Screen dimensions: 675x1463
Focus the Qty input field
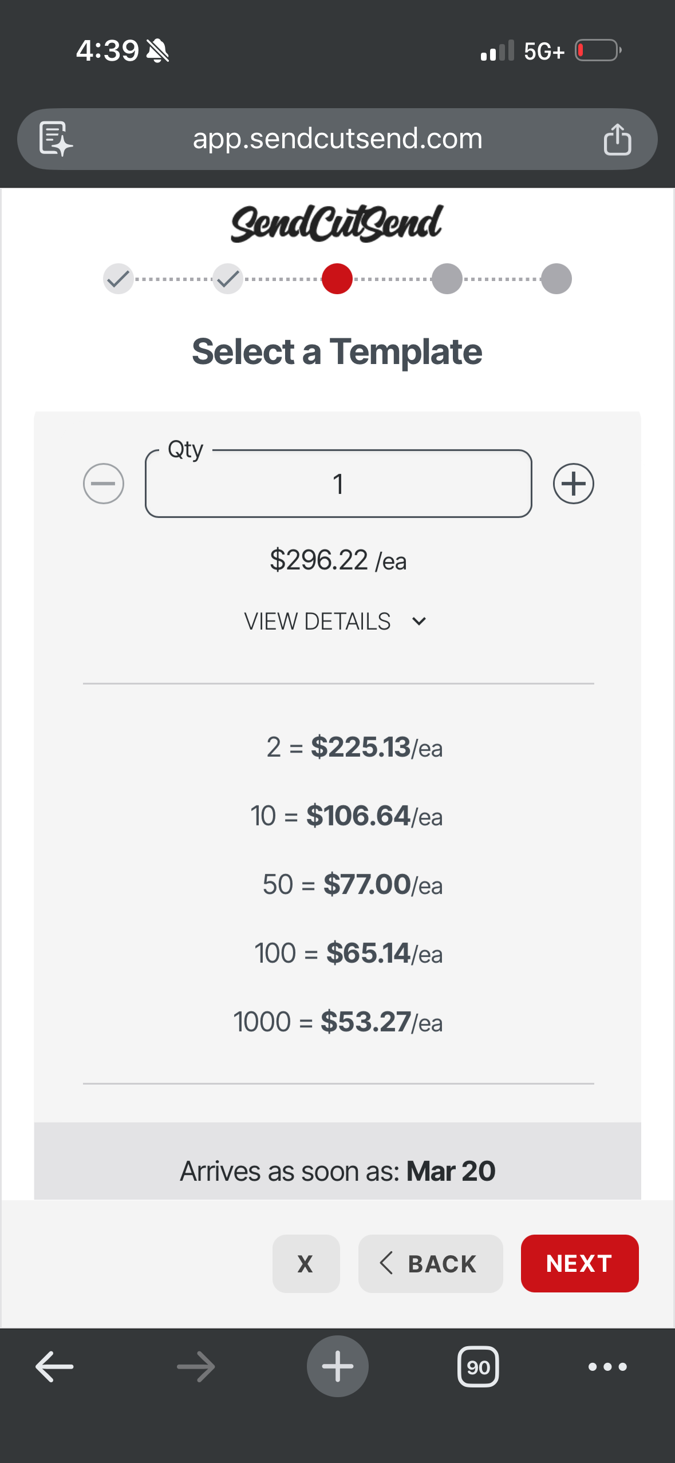click(x=338, y=484)
